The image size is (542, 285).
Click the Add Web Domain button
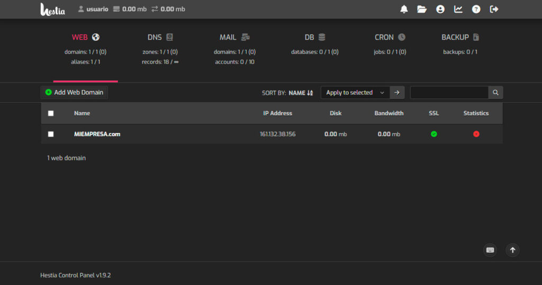click(75, 92)
